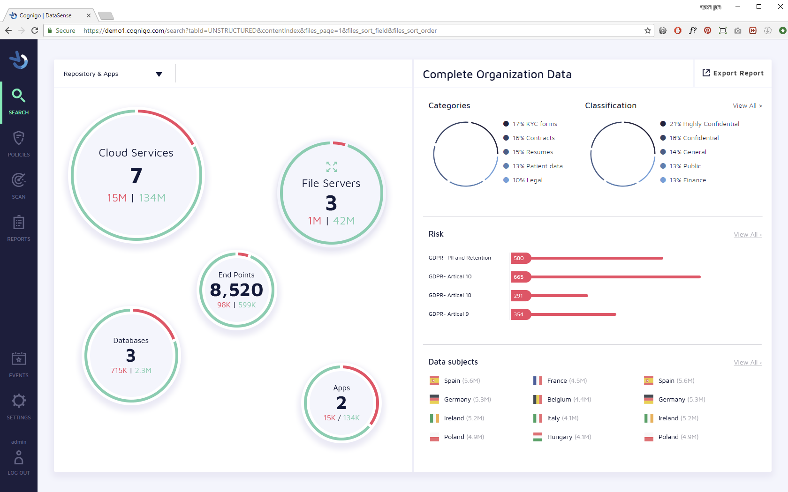Close the Cognigo DataSense tab

click(x=89, y=15)
